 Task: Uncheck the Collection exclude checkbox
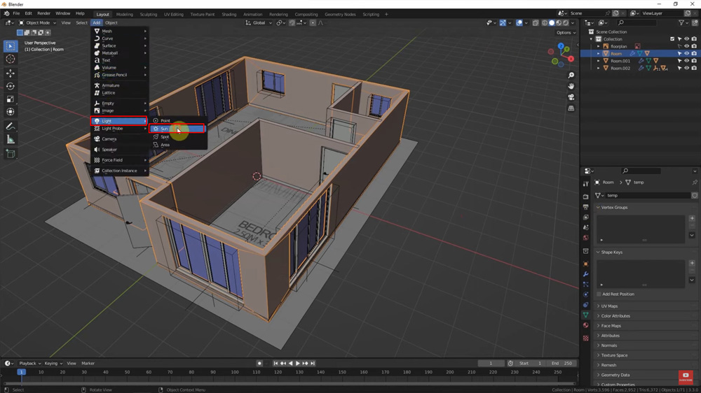tap(672, 39)
